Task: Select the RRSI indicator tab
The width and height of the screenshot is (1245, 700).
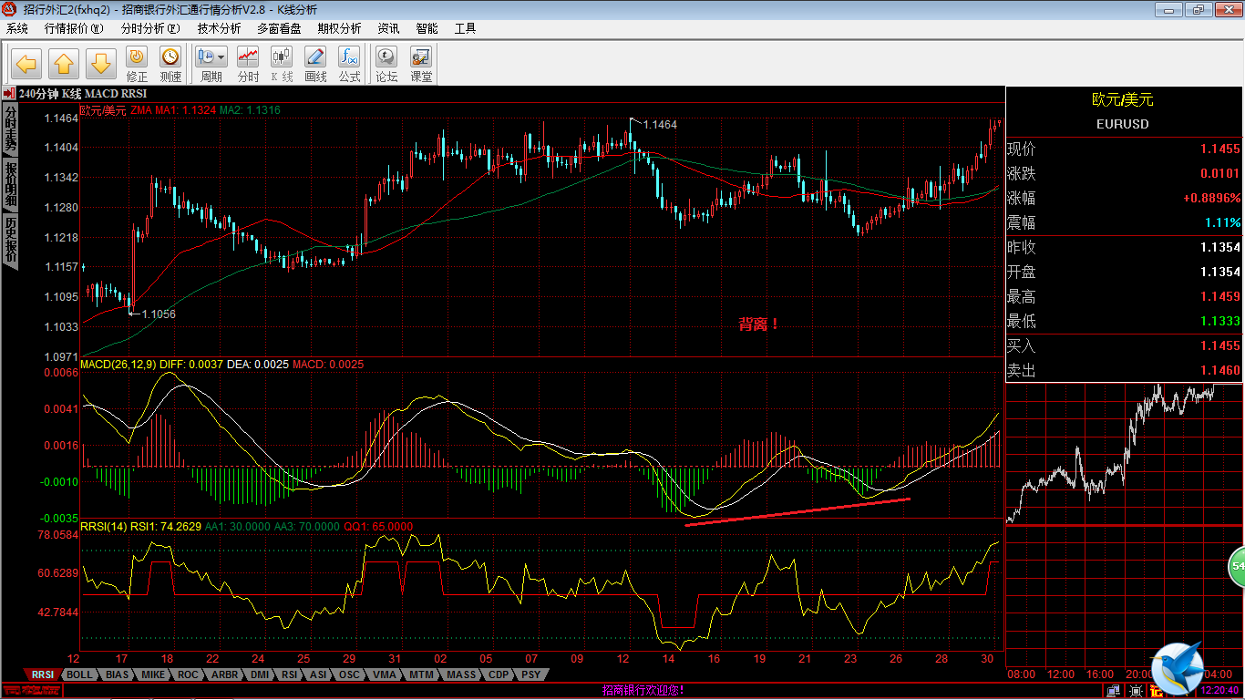Action: coord(42,674)
